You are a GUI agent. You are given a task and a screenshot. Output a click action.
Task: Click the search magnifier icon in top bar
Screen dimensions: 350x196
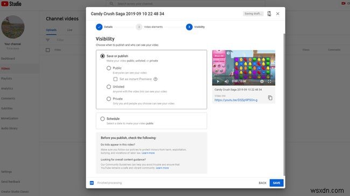tap(111, 4)
